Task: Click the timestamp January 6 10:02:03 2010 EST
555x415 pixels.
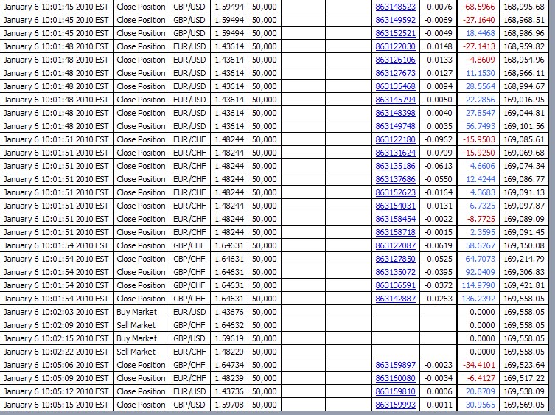Action: click(x=56, y=312)
